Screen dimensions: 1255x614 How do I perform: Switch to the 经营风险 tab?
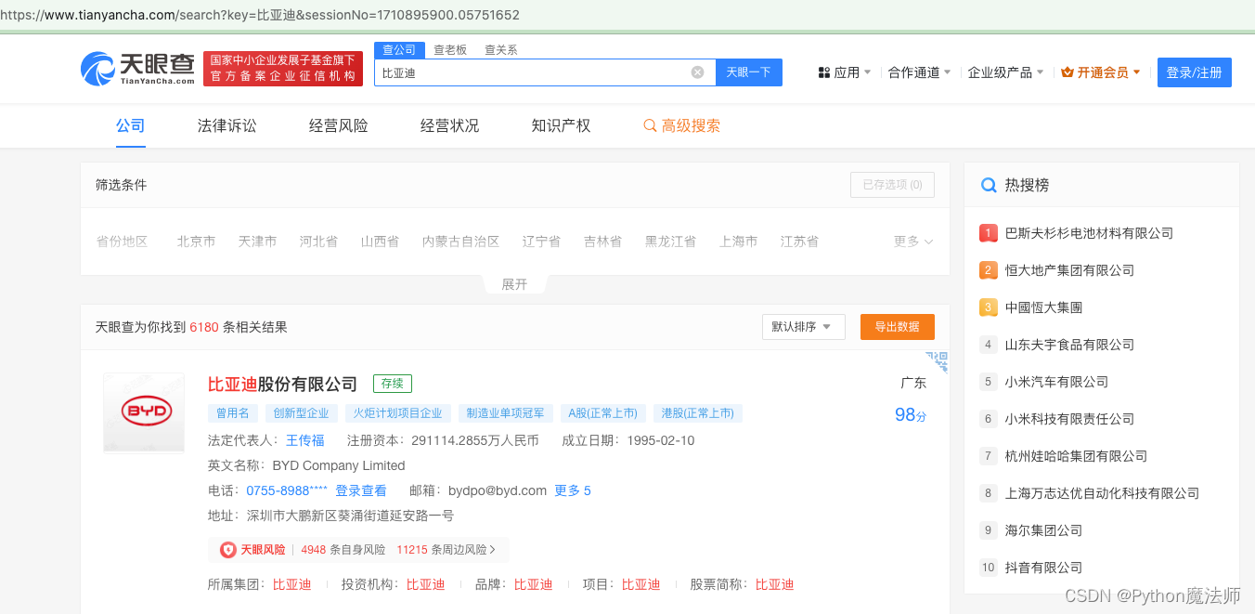(339, 125)
